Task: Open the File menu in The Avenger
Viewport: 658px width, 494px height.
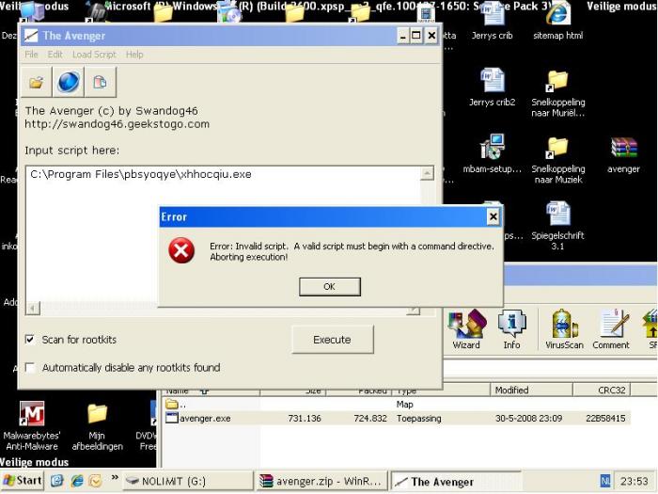Action: [31, 55]
